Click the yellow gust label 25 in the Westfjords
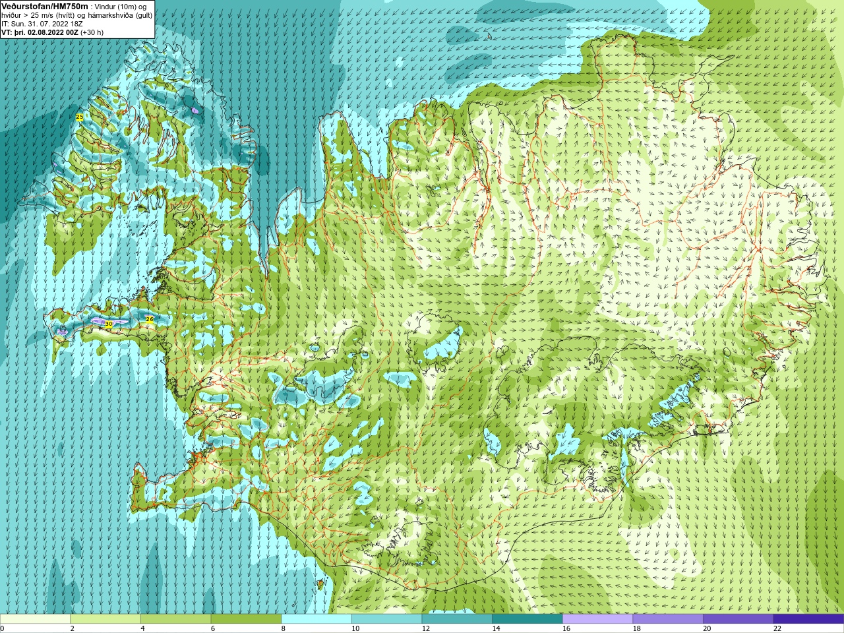The height and width of the screenshot is (633, 844). 80,117
